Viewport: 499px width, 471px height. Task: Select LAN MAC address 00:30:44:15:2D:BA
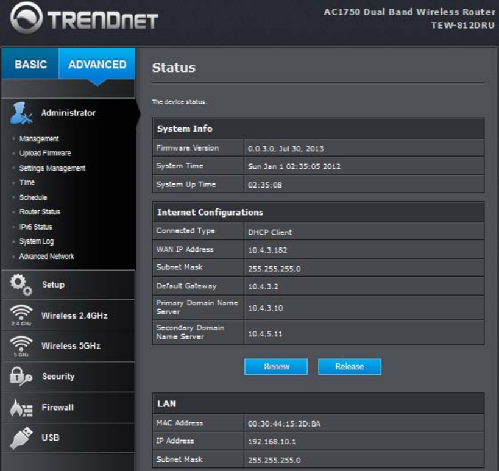[x=284, y=423]
